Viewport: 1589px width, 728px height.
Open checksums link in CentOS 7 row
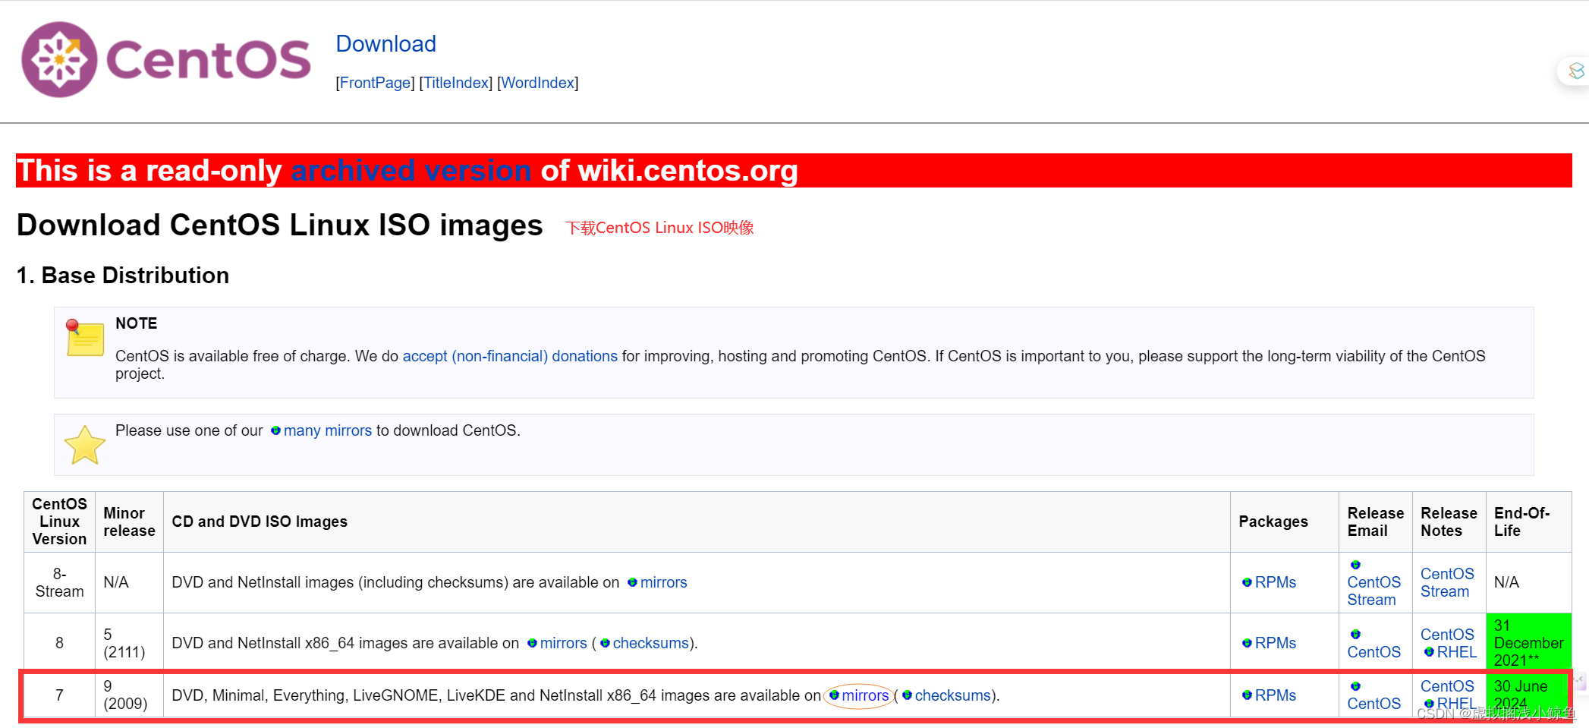point(952,695)
